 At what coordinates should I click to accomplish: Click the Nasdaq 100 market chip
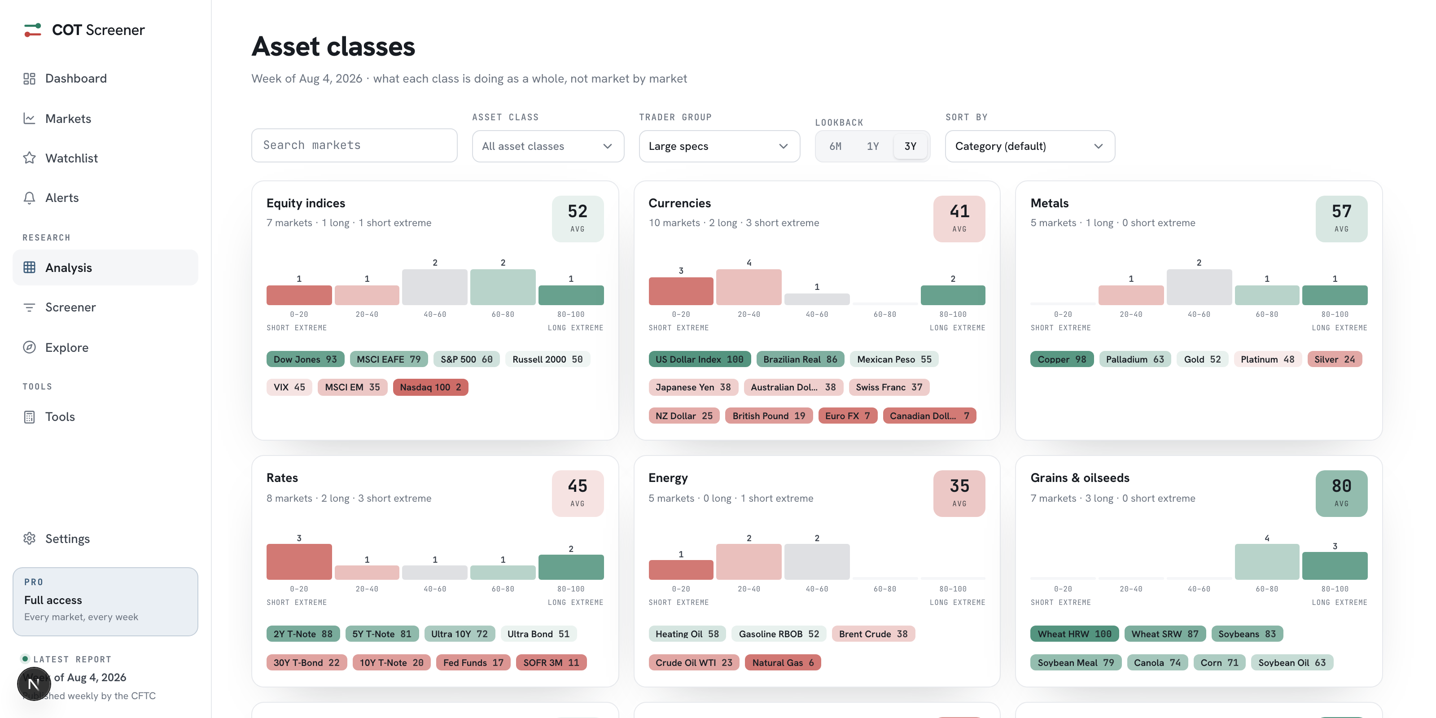(x=430, y=387)
